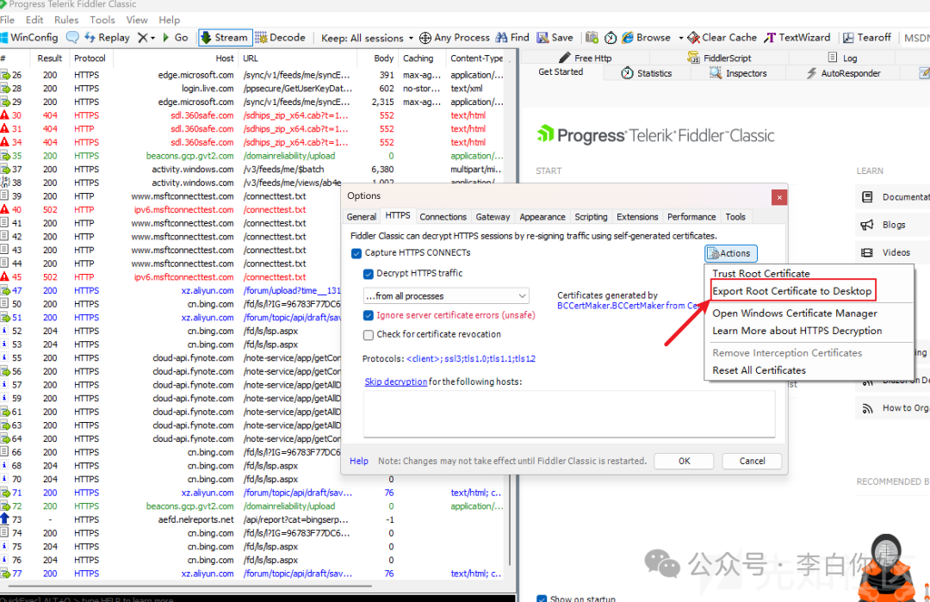The height and width of the screenshot is (602, 930).
Task: Open Keep: All sessions dropdown
Action: click(367, 38)
